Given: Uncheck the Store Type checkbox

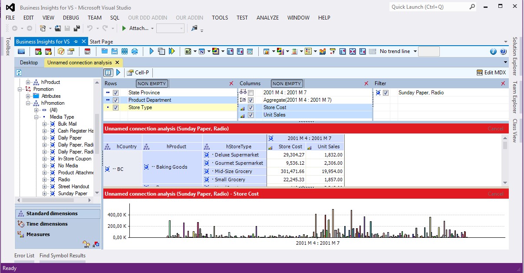Looking at the screenshot, I should (115, 107).
